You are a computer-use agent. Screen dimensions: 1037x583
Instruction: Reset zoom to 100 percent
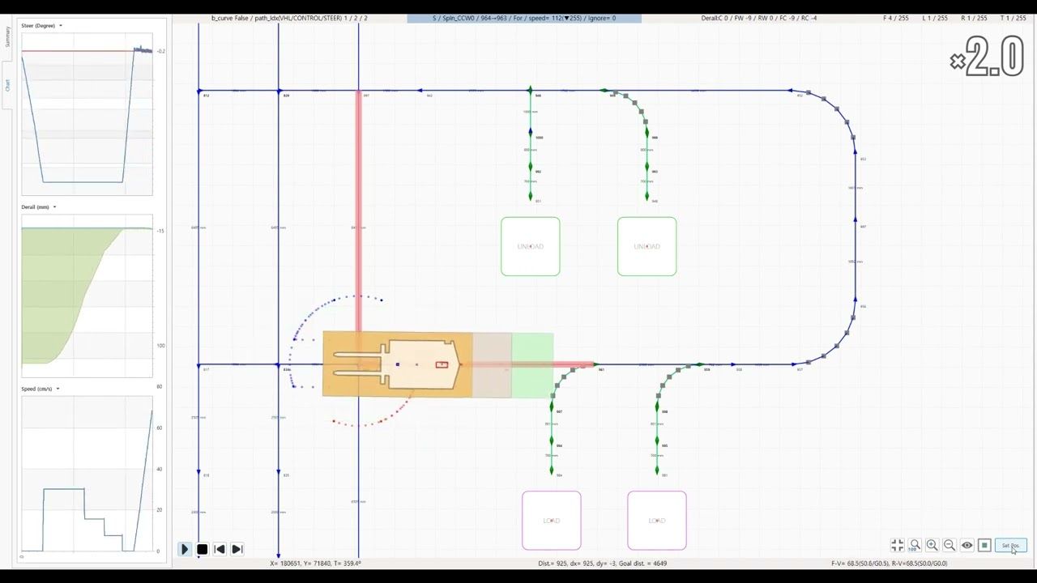tap(915, 546)
